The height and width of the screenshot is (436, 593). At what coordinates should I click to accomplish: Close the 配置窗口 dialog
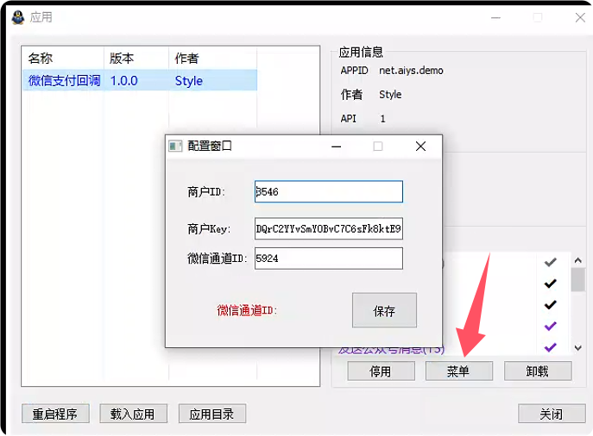[420, 146]
